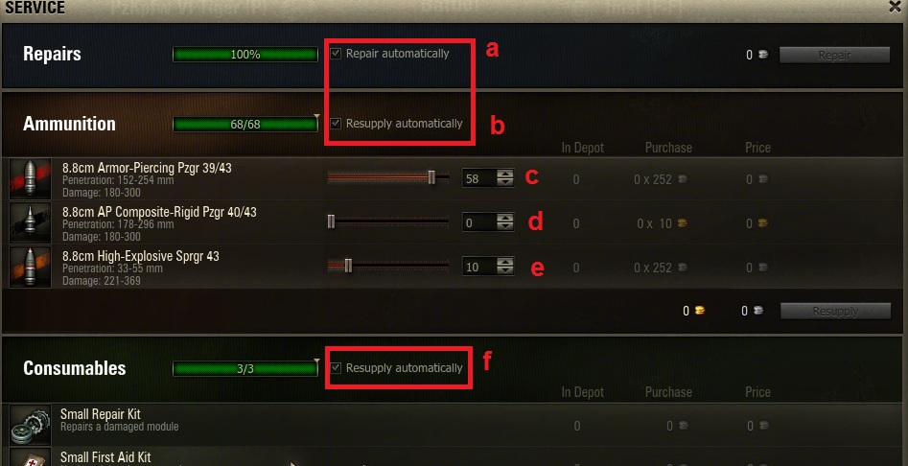The image size is (908, 466).
Task: Toggle the Repair automatically checkbox
Action: click(x=336, y=54)
